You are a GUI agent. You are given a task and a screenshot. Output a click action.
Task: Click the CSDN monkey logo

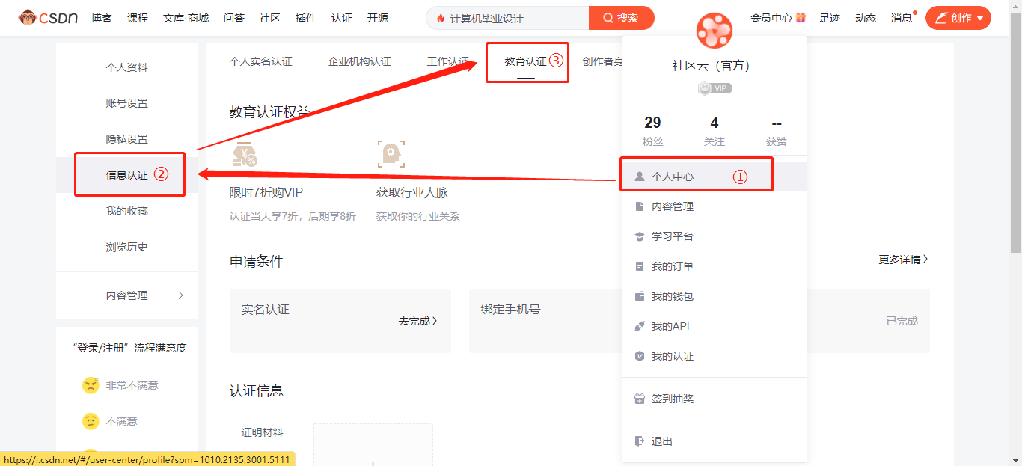point(48,17)
